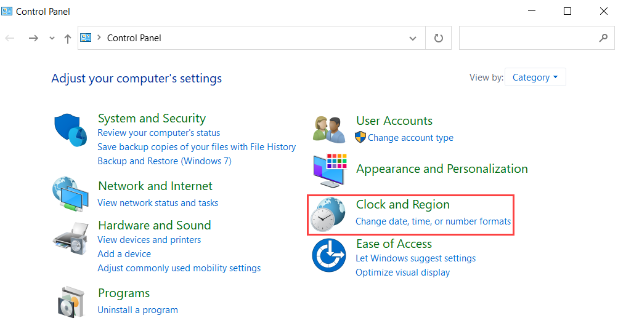Click View network status and tasks
This screenshot has width=618, height=326.
158,203
